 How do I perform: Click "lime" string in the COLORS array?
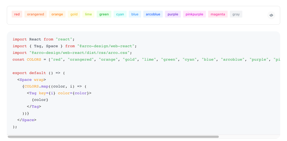(x=149, y=59)
